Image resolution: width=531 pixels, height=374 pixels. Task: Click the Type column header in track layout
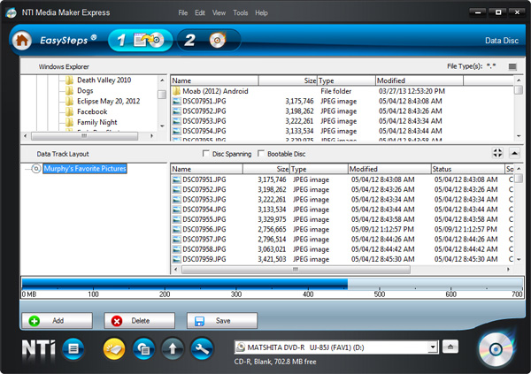click(x=319, y=169)
